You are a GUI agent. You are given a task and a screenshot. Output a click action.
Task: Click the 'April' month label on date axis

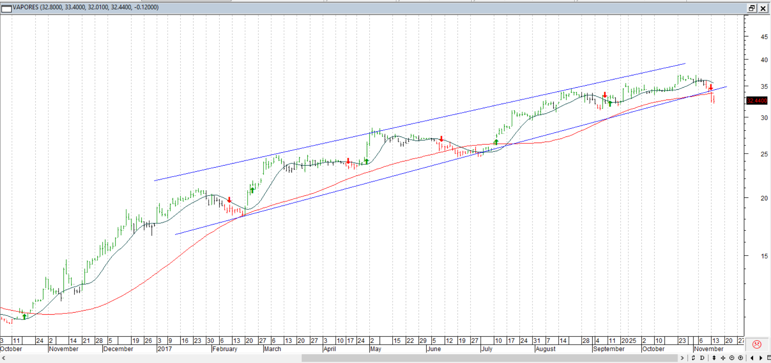coord(330,349)
